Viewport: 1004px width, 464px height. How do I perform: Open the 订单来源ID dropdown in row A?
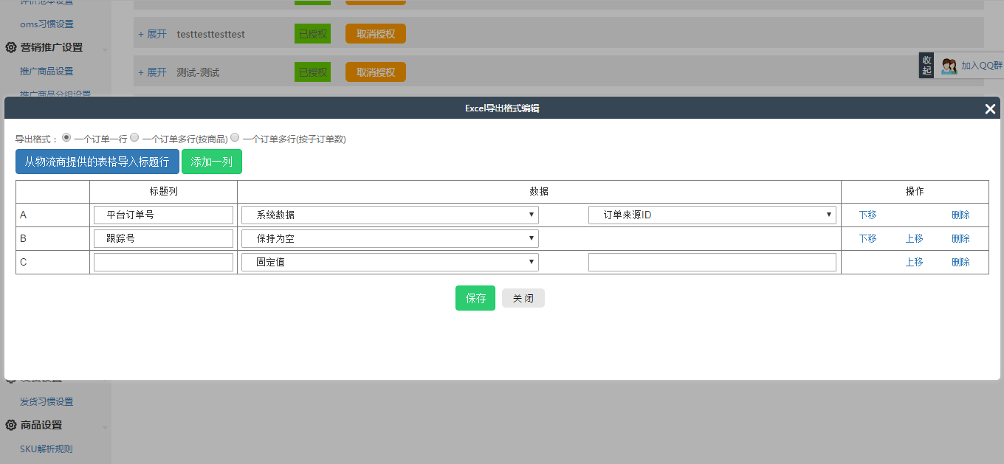pyautogui.click(x=712, y=215)
